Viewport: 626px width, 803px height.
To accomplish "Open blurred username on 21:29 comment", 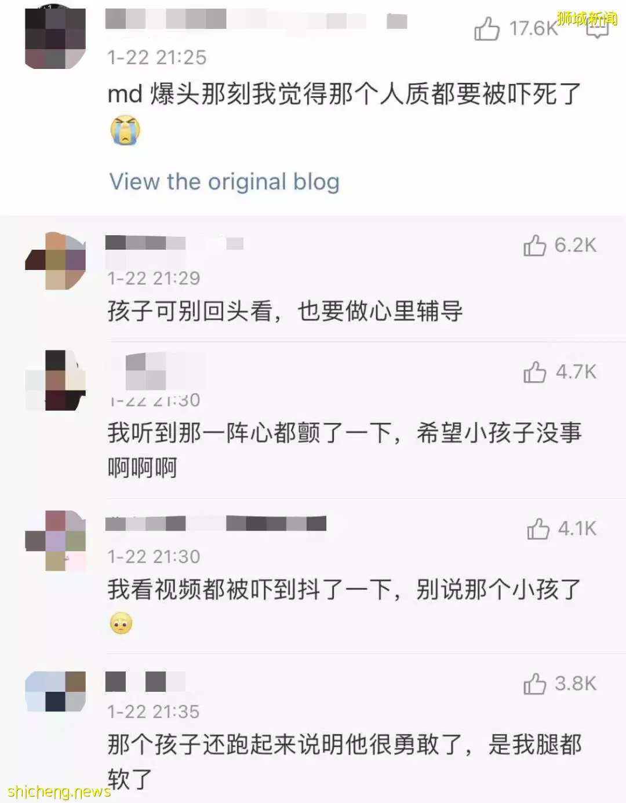I will (x=174, y=243).
